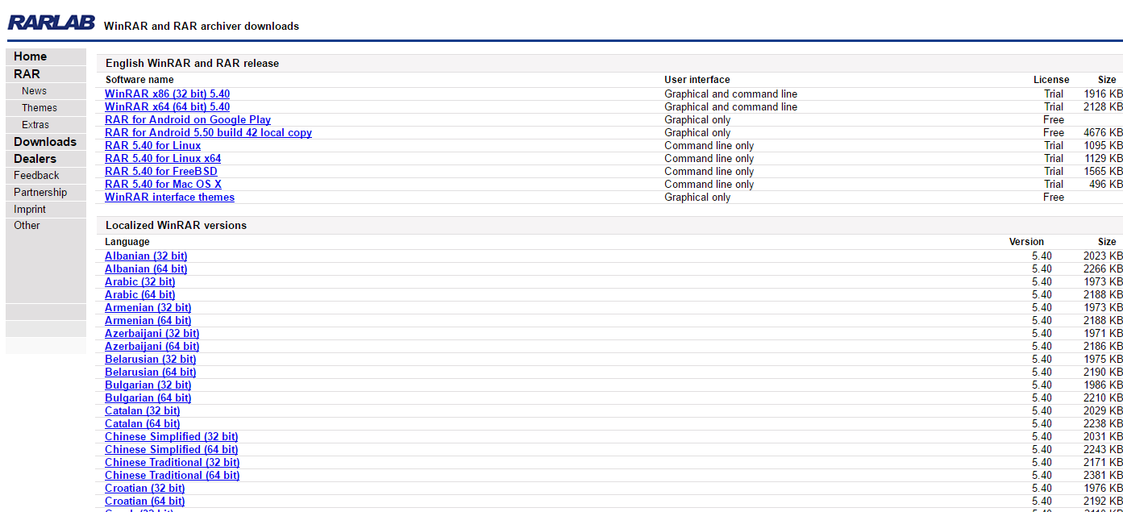Click the "Language" column header

pos(127,242)
